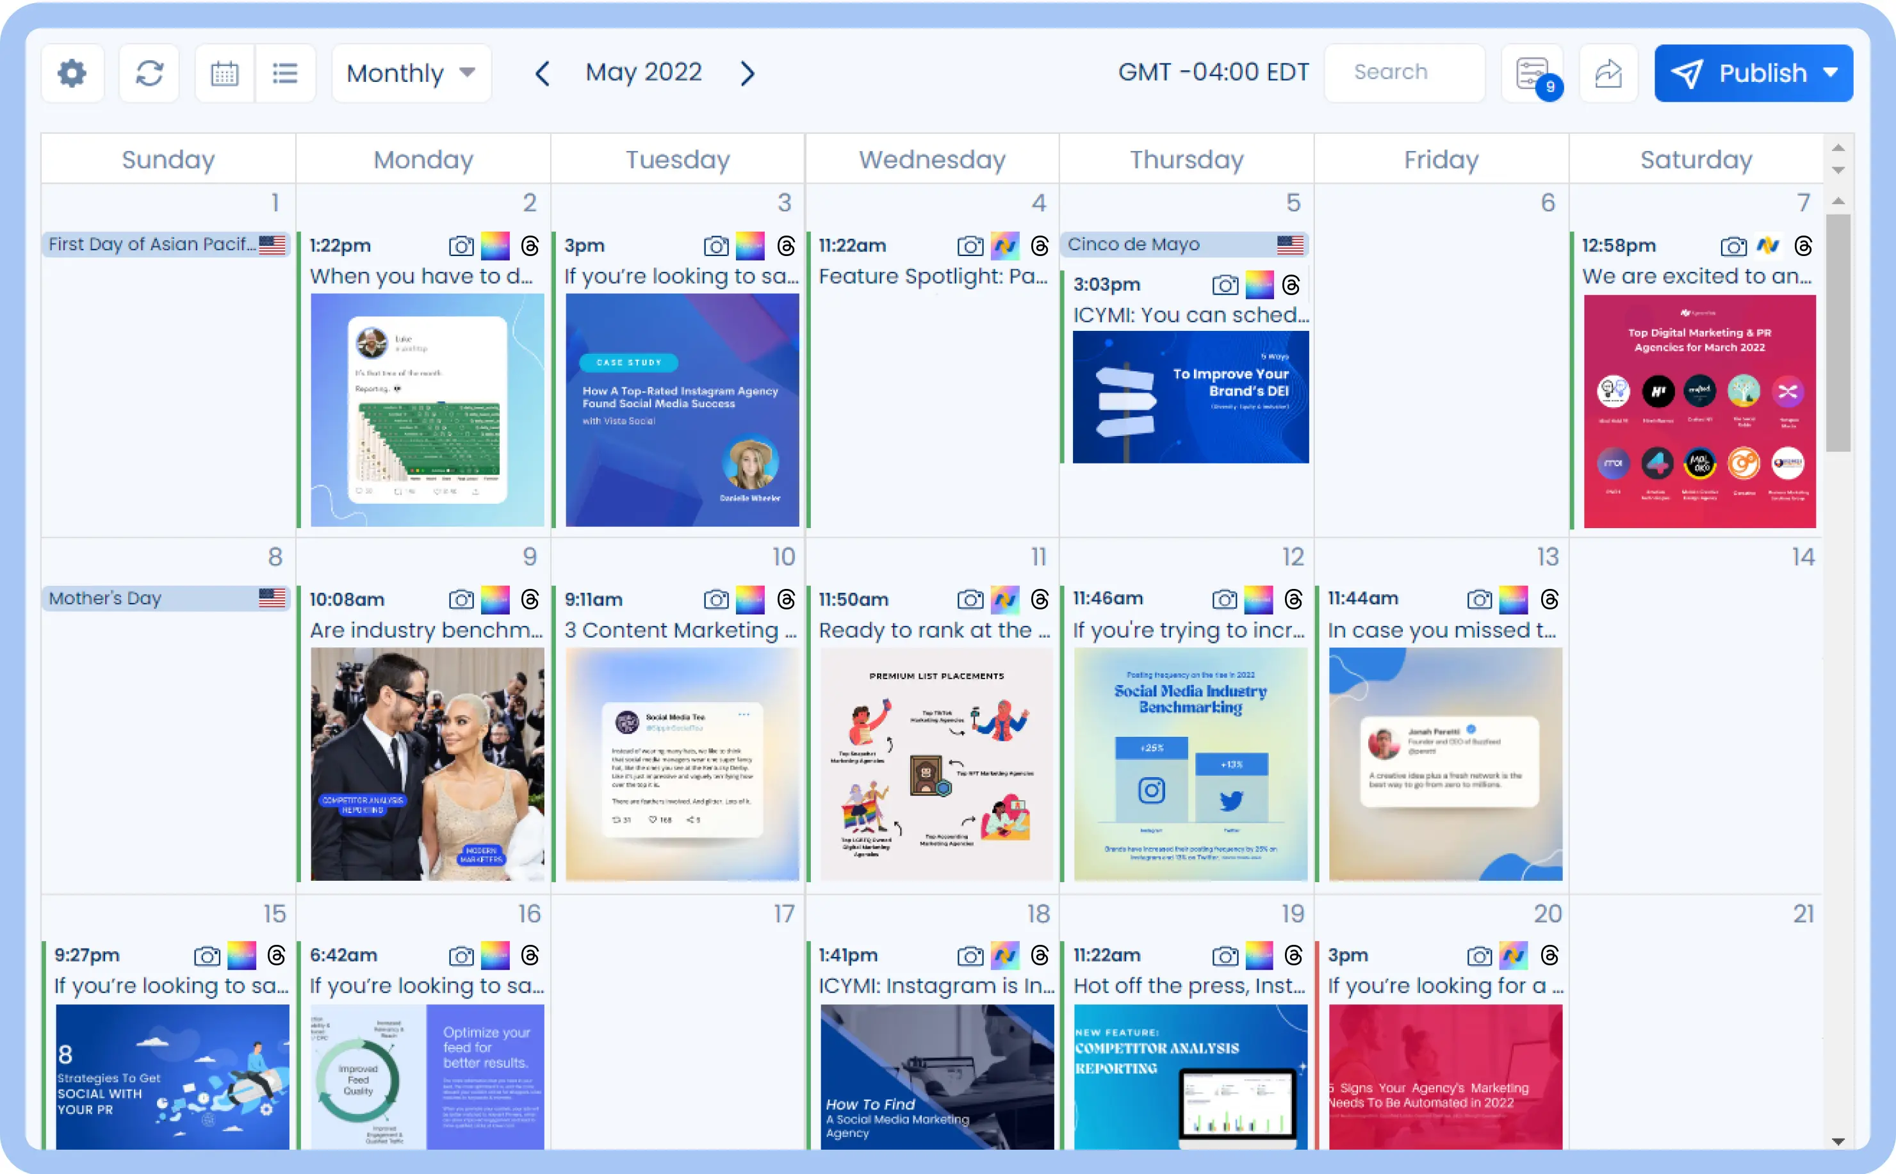Open post 'We are excited to an...'
Viewport: 1896px width, 1174px height.
click(1697, 277)
